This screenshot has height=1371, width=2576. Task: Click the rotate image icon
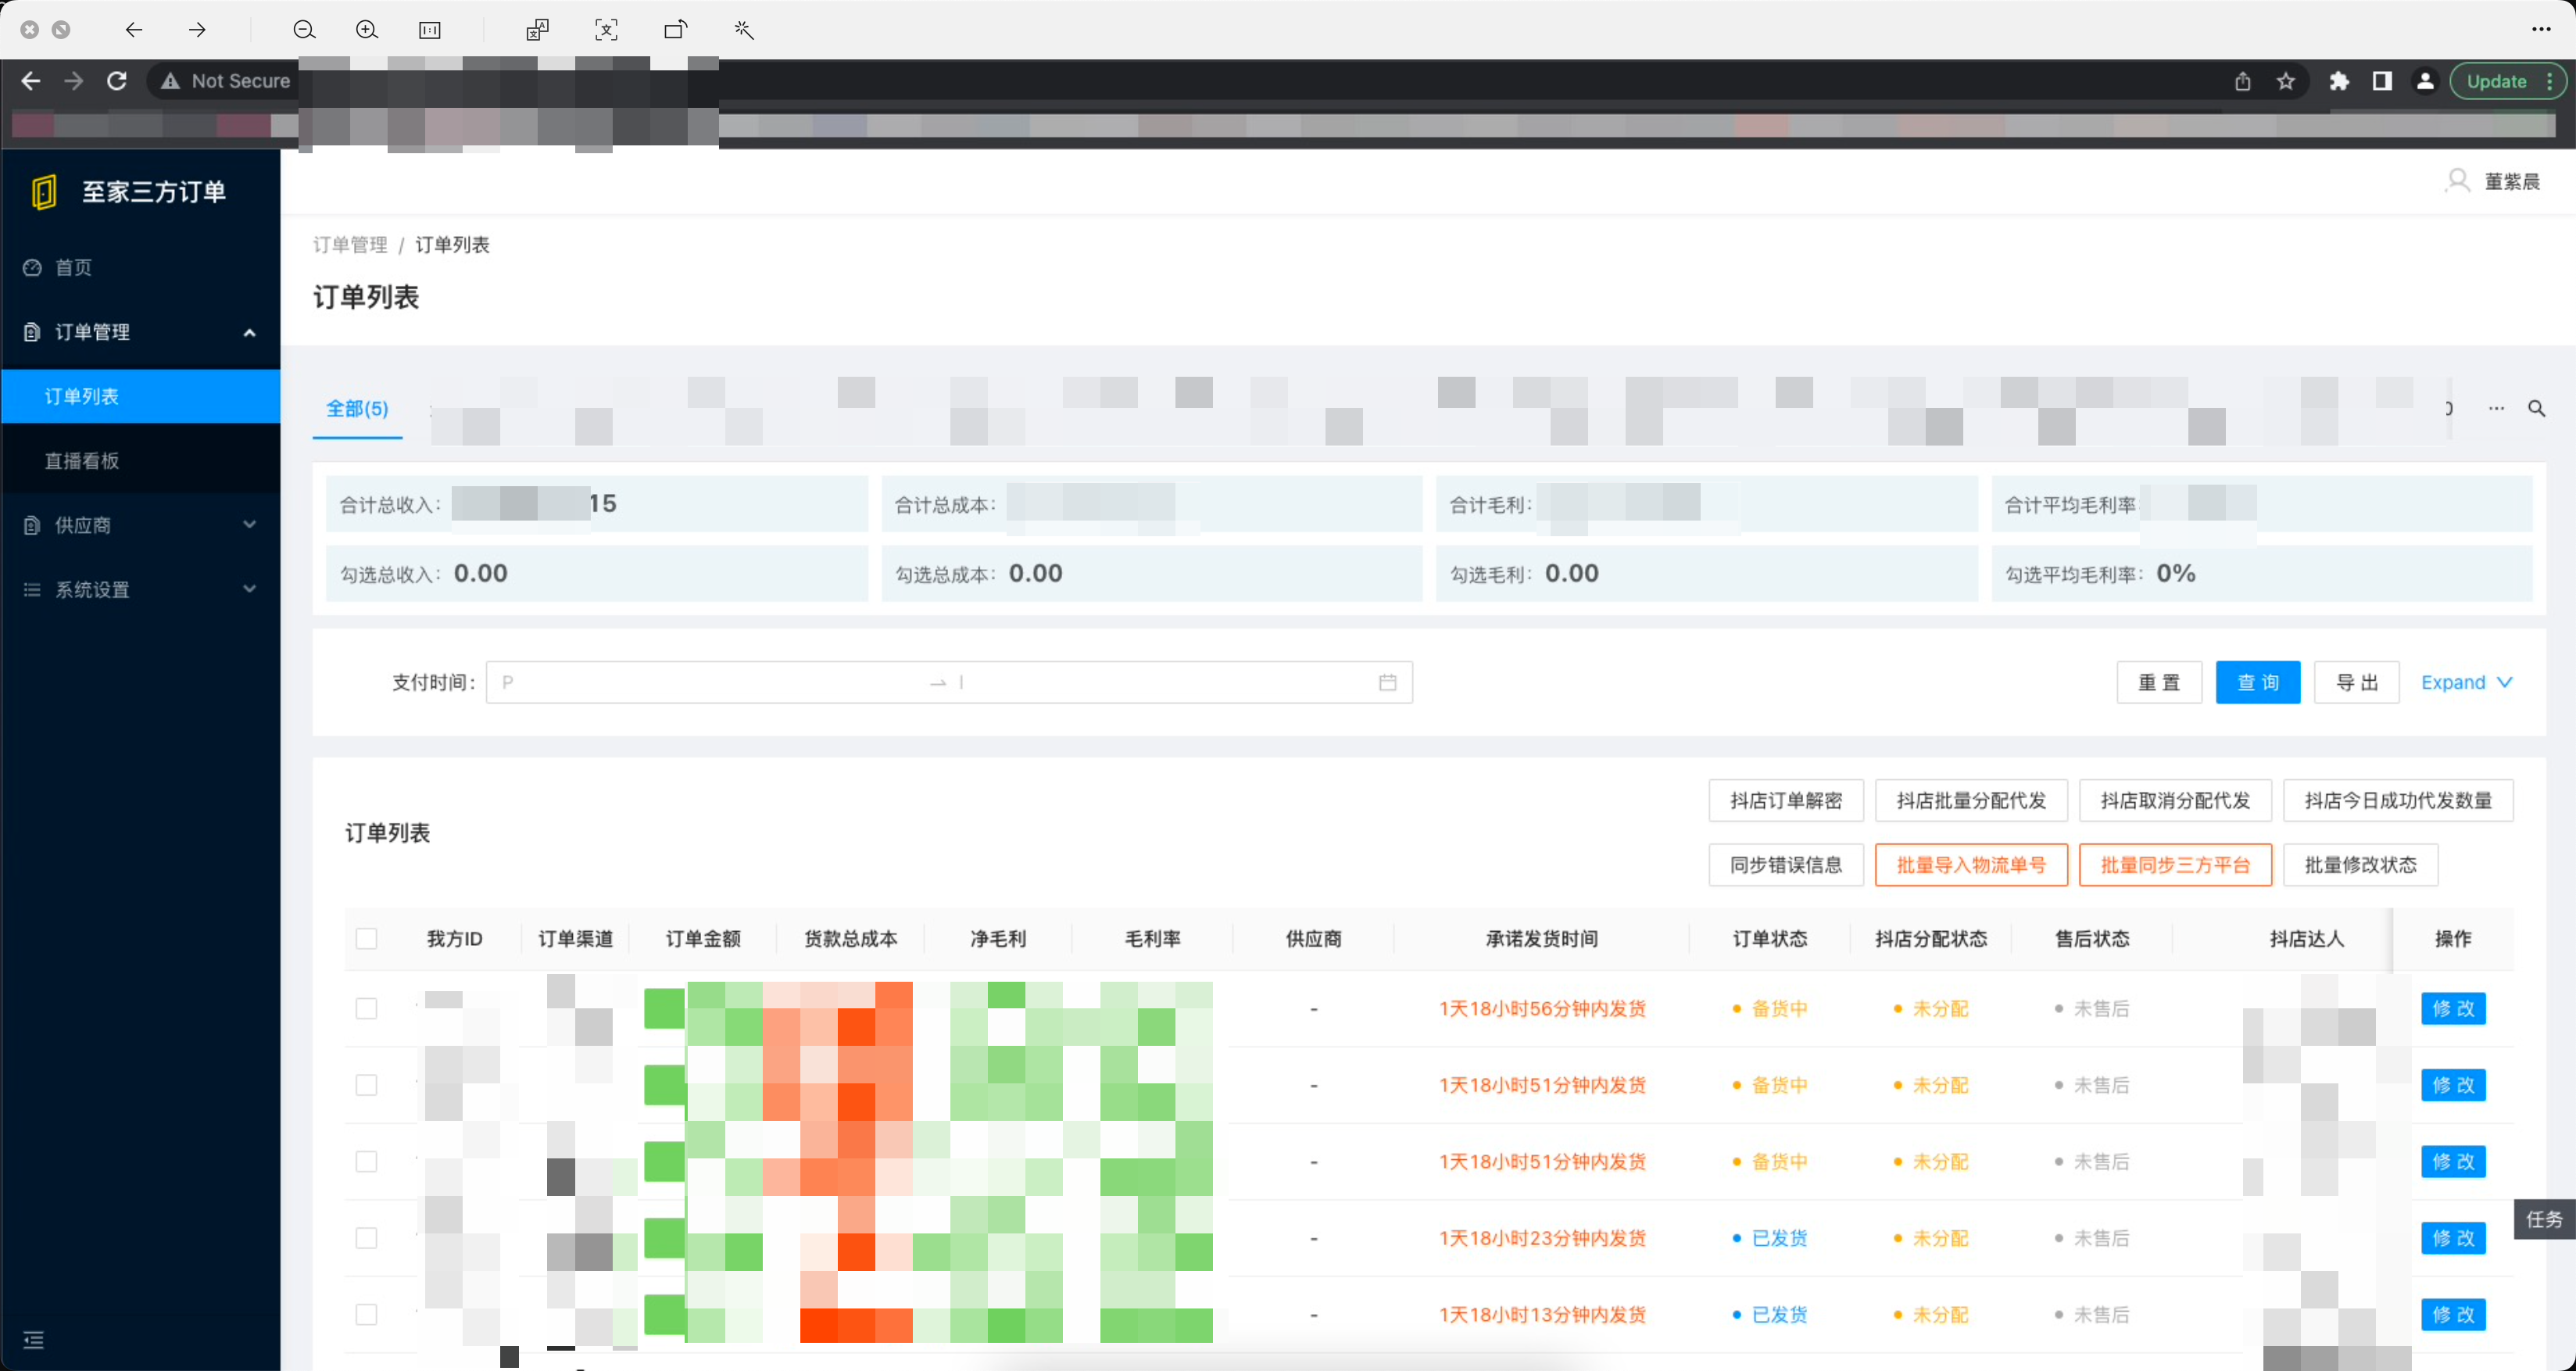click(676, 30)
